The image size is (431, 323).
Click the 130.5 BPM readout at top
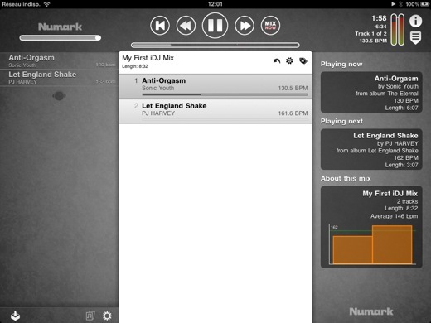[373, 41]
